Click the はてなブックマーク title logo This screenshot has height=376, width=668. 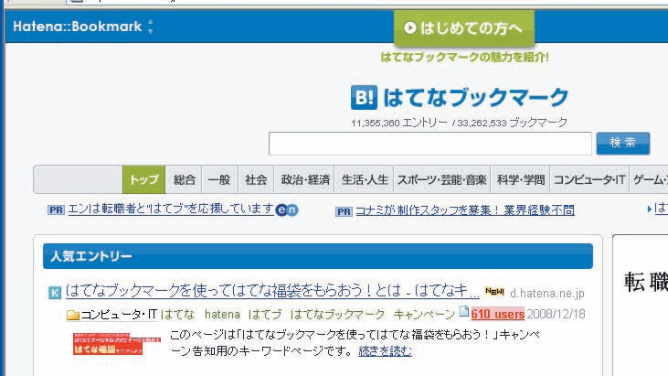(x=475, y=97)
